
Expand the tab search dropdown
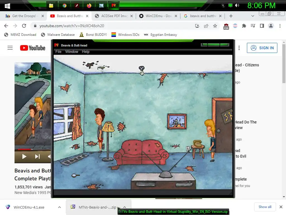click(x=252, y=16)
